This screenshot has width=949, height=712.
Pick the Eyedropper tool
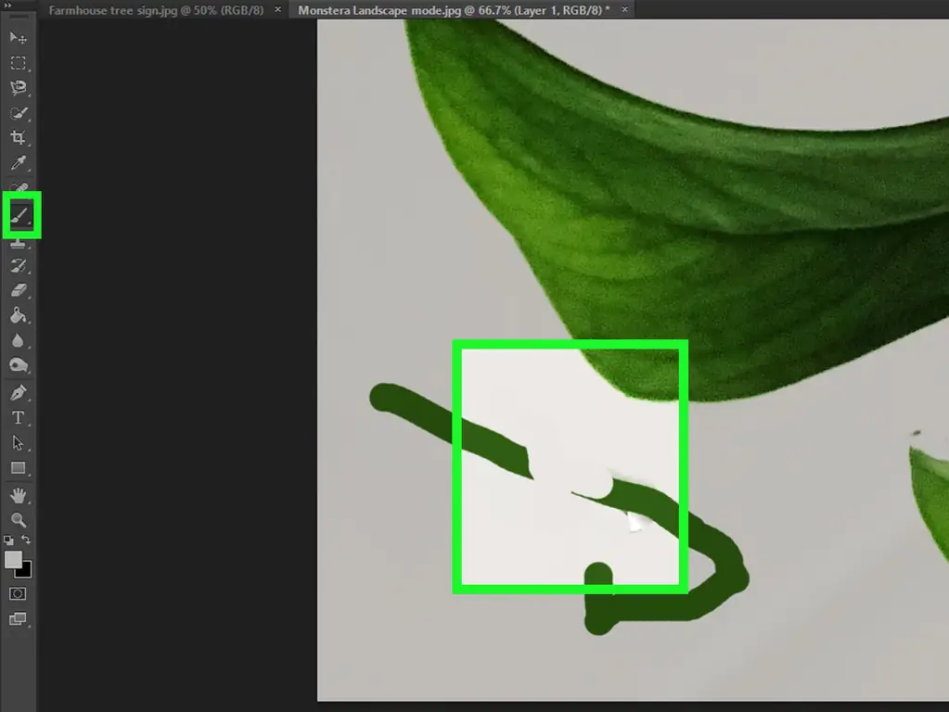pos(19,163)
